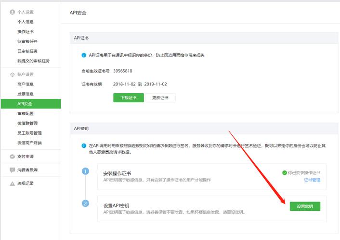The image size is (340, 240).
Task: Click the 安装操作证书 step title
Action: (x=117, y=173)
